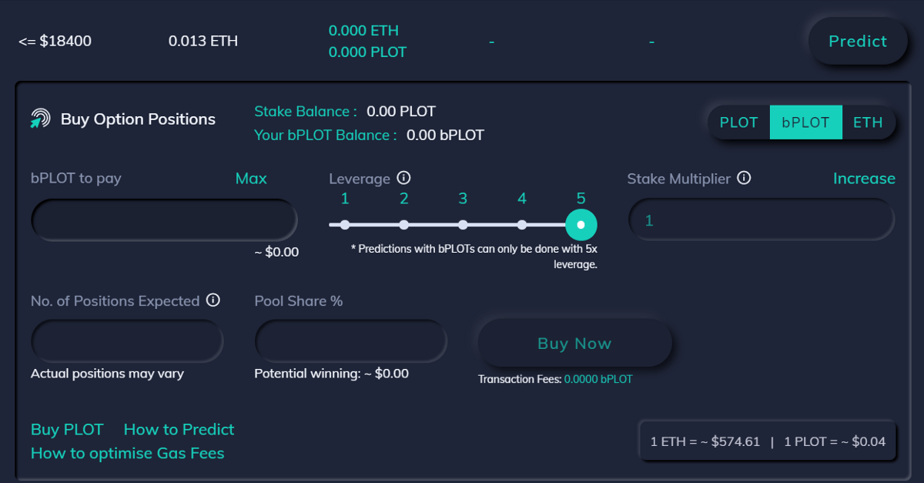Focus the bPLOT to pay input
924x483 pixels.
(x=164, y=220)
